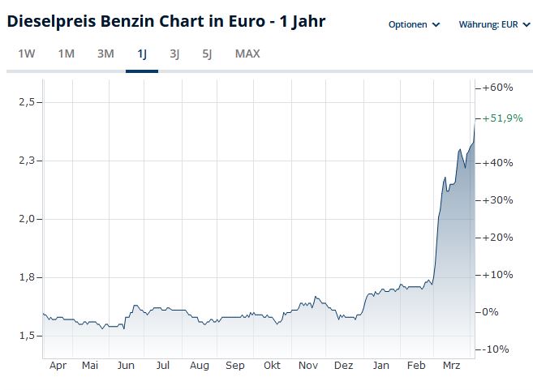Open the 5J time range tab
533x390 pixels.
[207, 54]
